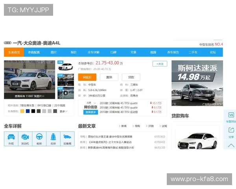This screenshot has width=236, height=189.
Task: Filter articles by 试驾
Action: pyautogui.click(x=163, y=126)
